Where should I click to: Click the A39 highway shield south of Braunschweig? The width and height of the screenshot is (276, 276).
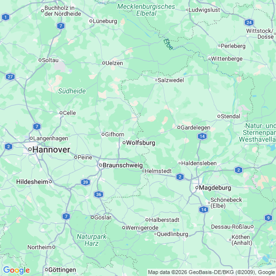pos(85,182)
